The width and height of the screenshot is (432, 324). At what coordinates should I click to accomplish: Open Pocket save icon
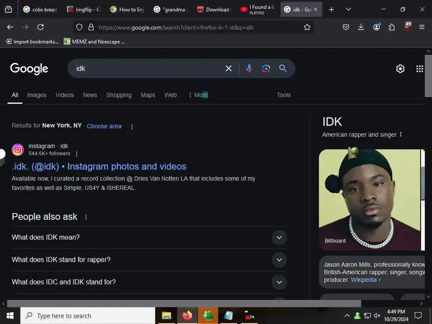click(x=346, y=27)
